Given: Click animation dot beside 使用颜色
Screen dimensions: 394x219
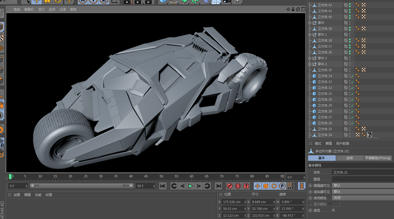Looking at the screenshot, I should pos(310,198).
